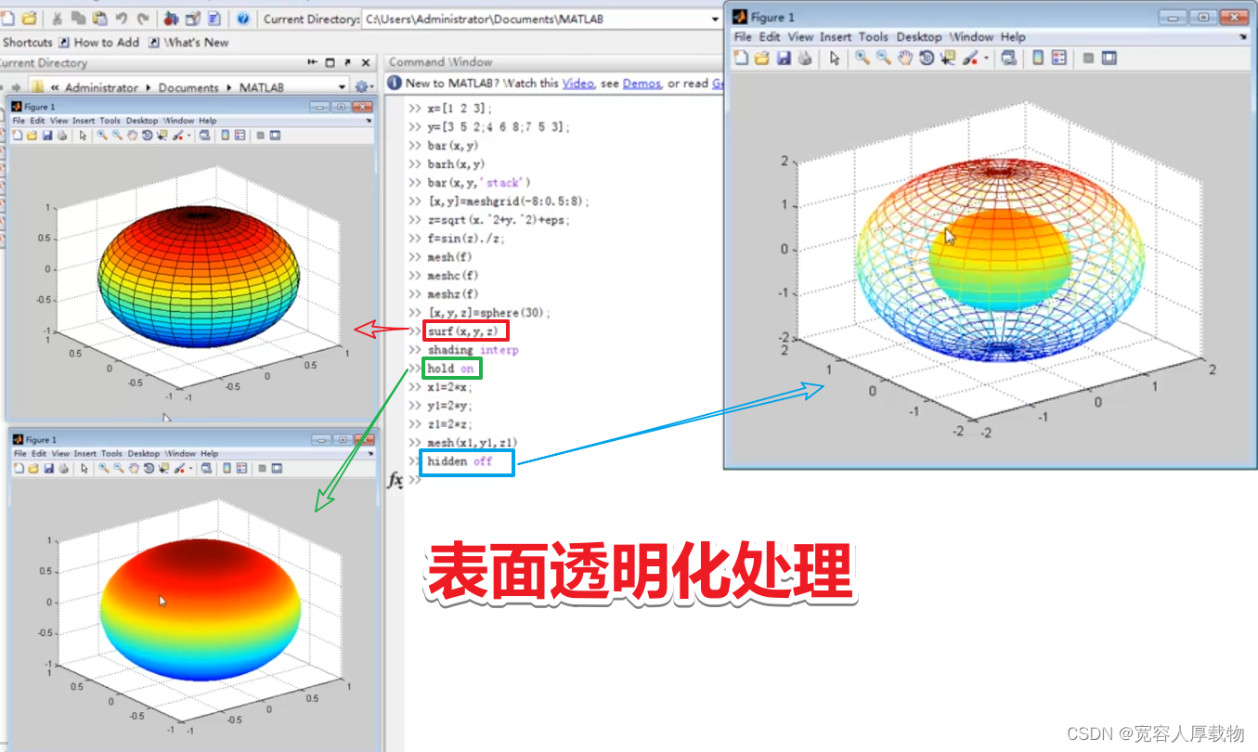This screenshot has height=752, width=1258.
Task: Open Brush color dropdown in mesh-sphere Figure window
Action: pos(986,58)
